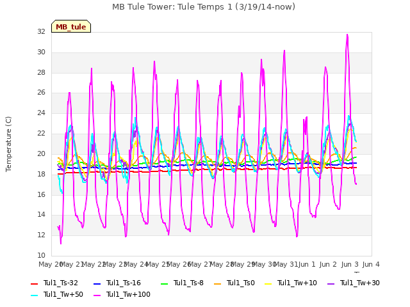Click the Jun 2 x-axis label
The image size is (410, 307).
pyautogui.click(x=329, y=264)
